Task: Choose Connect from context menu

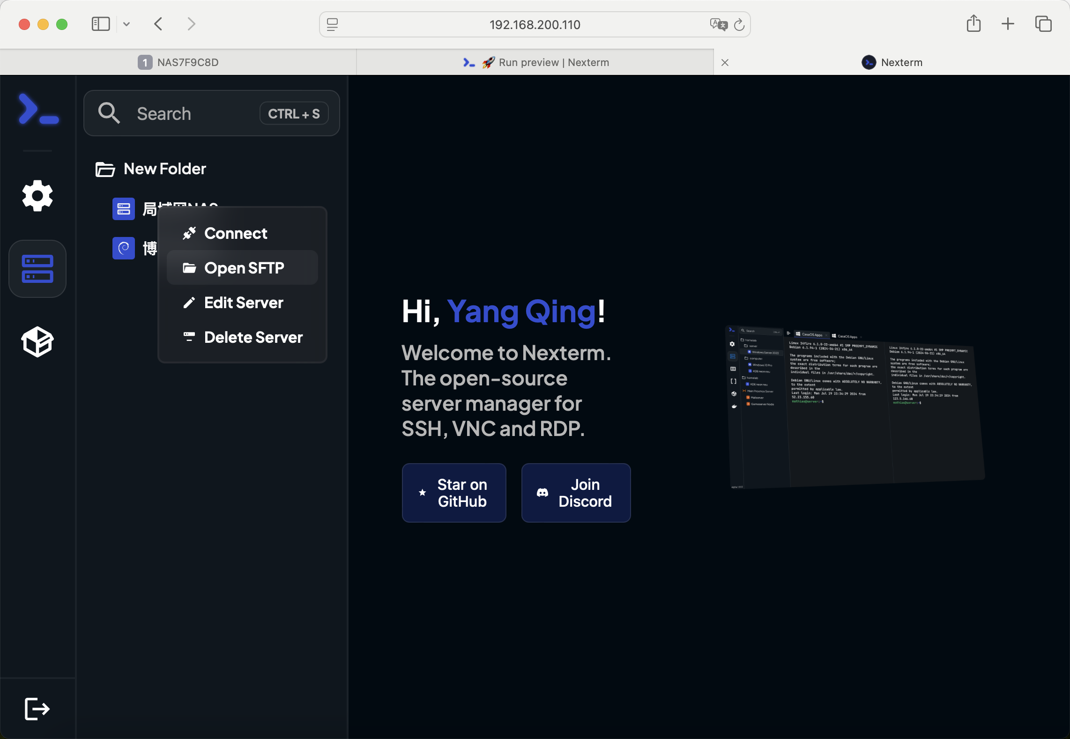Action: point(236,233)
